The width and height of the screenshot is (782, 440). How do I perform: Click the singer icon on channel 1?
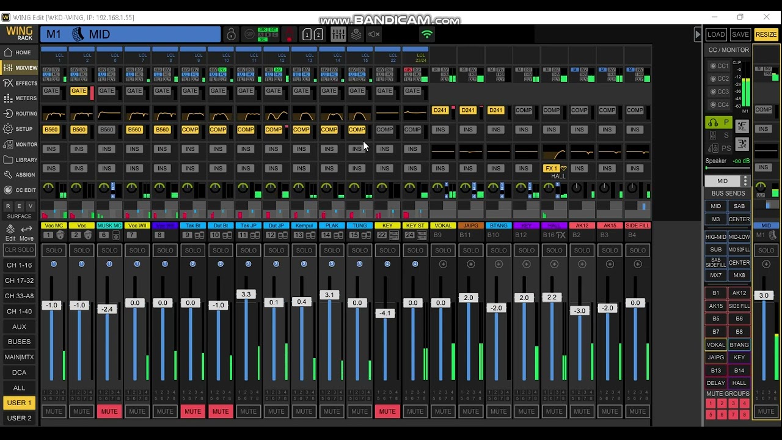60,235
